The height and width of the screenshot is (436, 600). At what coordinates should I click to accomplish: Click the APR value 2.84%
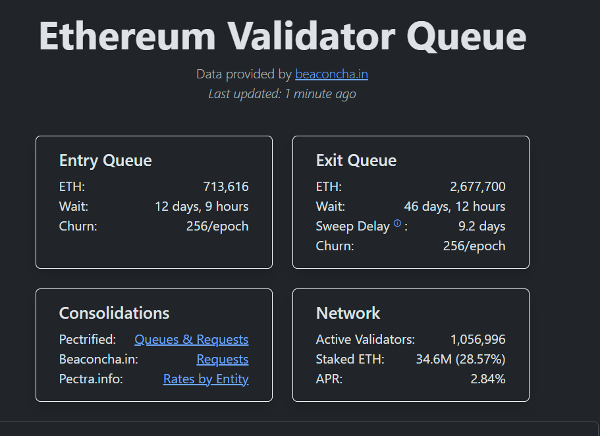point(487,379)
